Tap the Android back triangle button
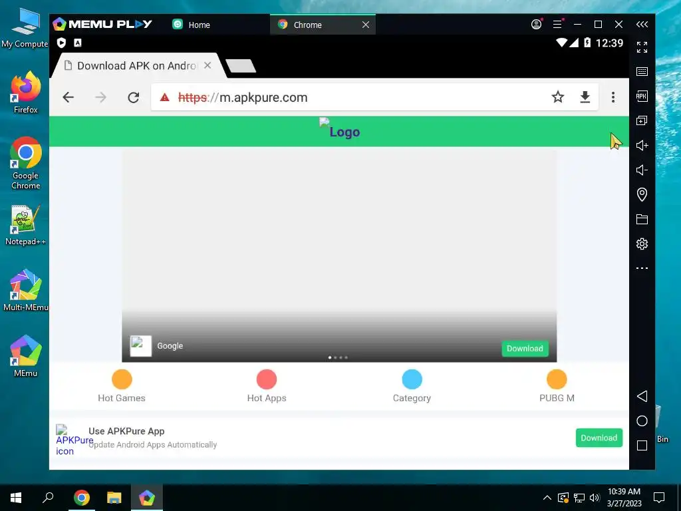Screen dimensions: 681x511 [642, 397]
